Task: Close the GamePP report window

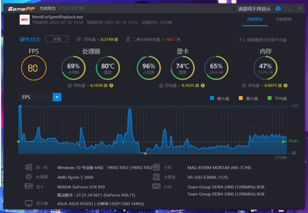Action: [300, 9]
